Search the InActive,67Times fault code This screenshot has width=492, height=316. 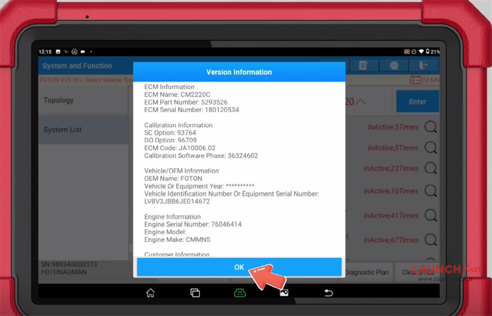point(430,240)
